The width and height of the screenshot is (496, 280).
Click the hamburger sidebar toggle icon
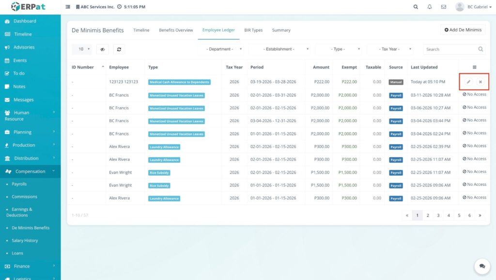(x=68, y=7)
